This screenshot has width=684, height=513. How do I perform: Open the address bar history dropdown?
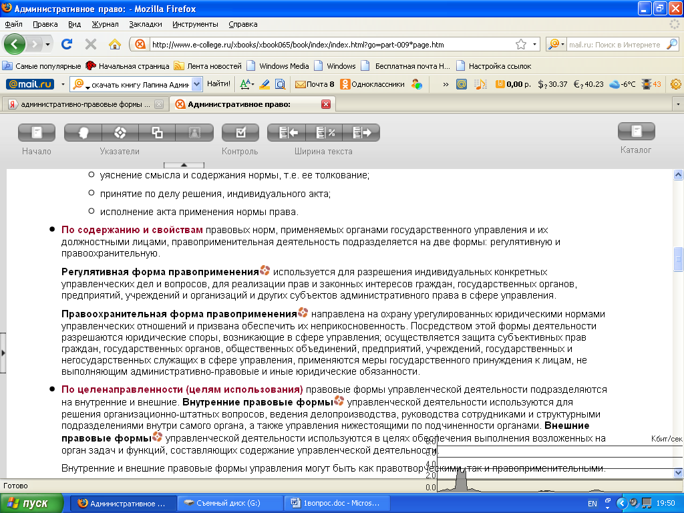[534, 45]
